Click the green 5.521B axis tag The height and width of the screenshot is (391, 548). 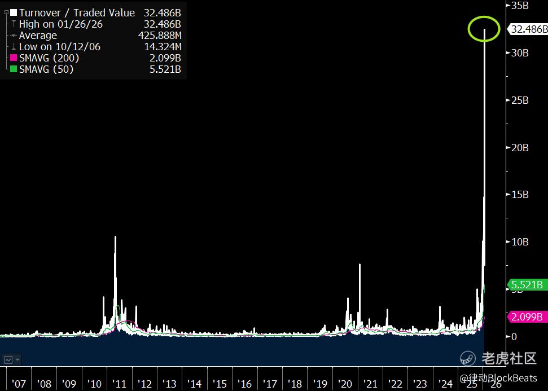tap(527, 285)
